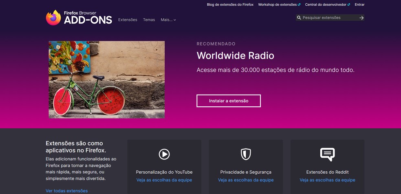401x194 pixels.
Task: Click the 30.000 estações de rádio description
Action: pyautogui.click(x=275, y=70)
